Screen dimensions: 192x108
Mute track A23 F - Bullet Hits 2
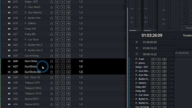pyautogui.click(x=68, y=45)
